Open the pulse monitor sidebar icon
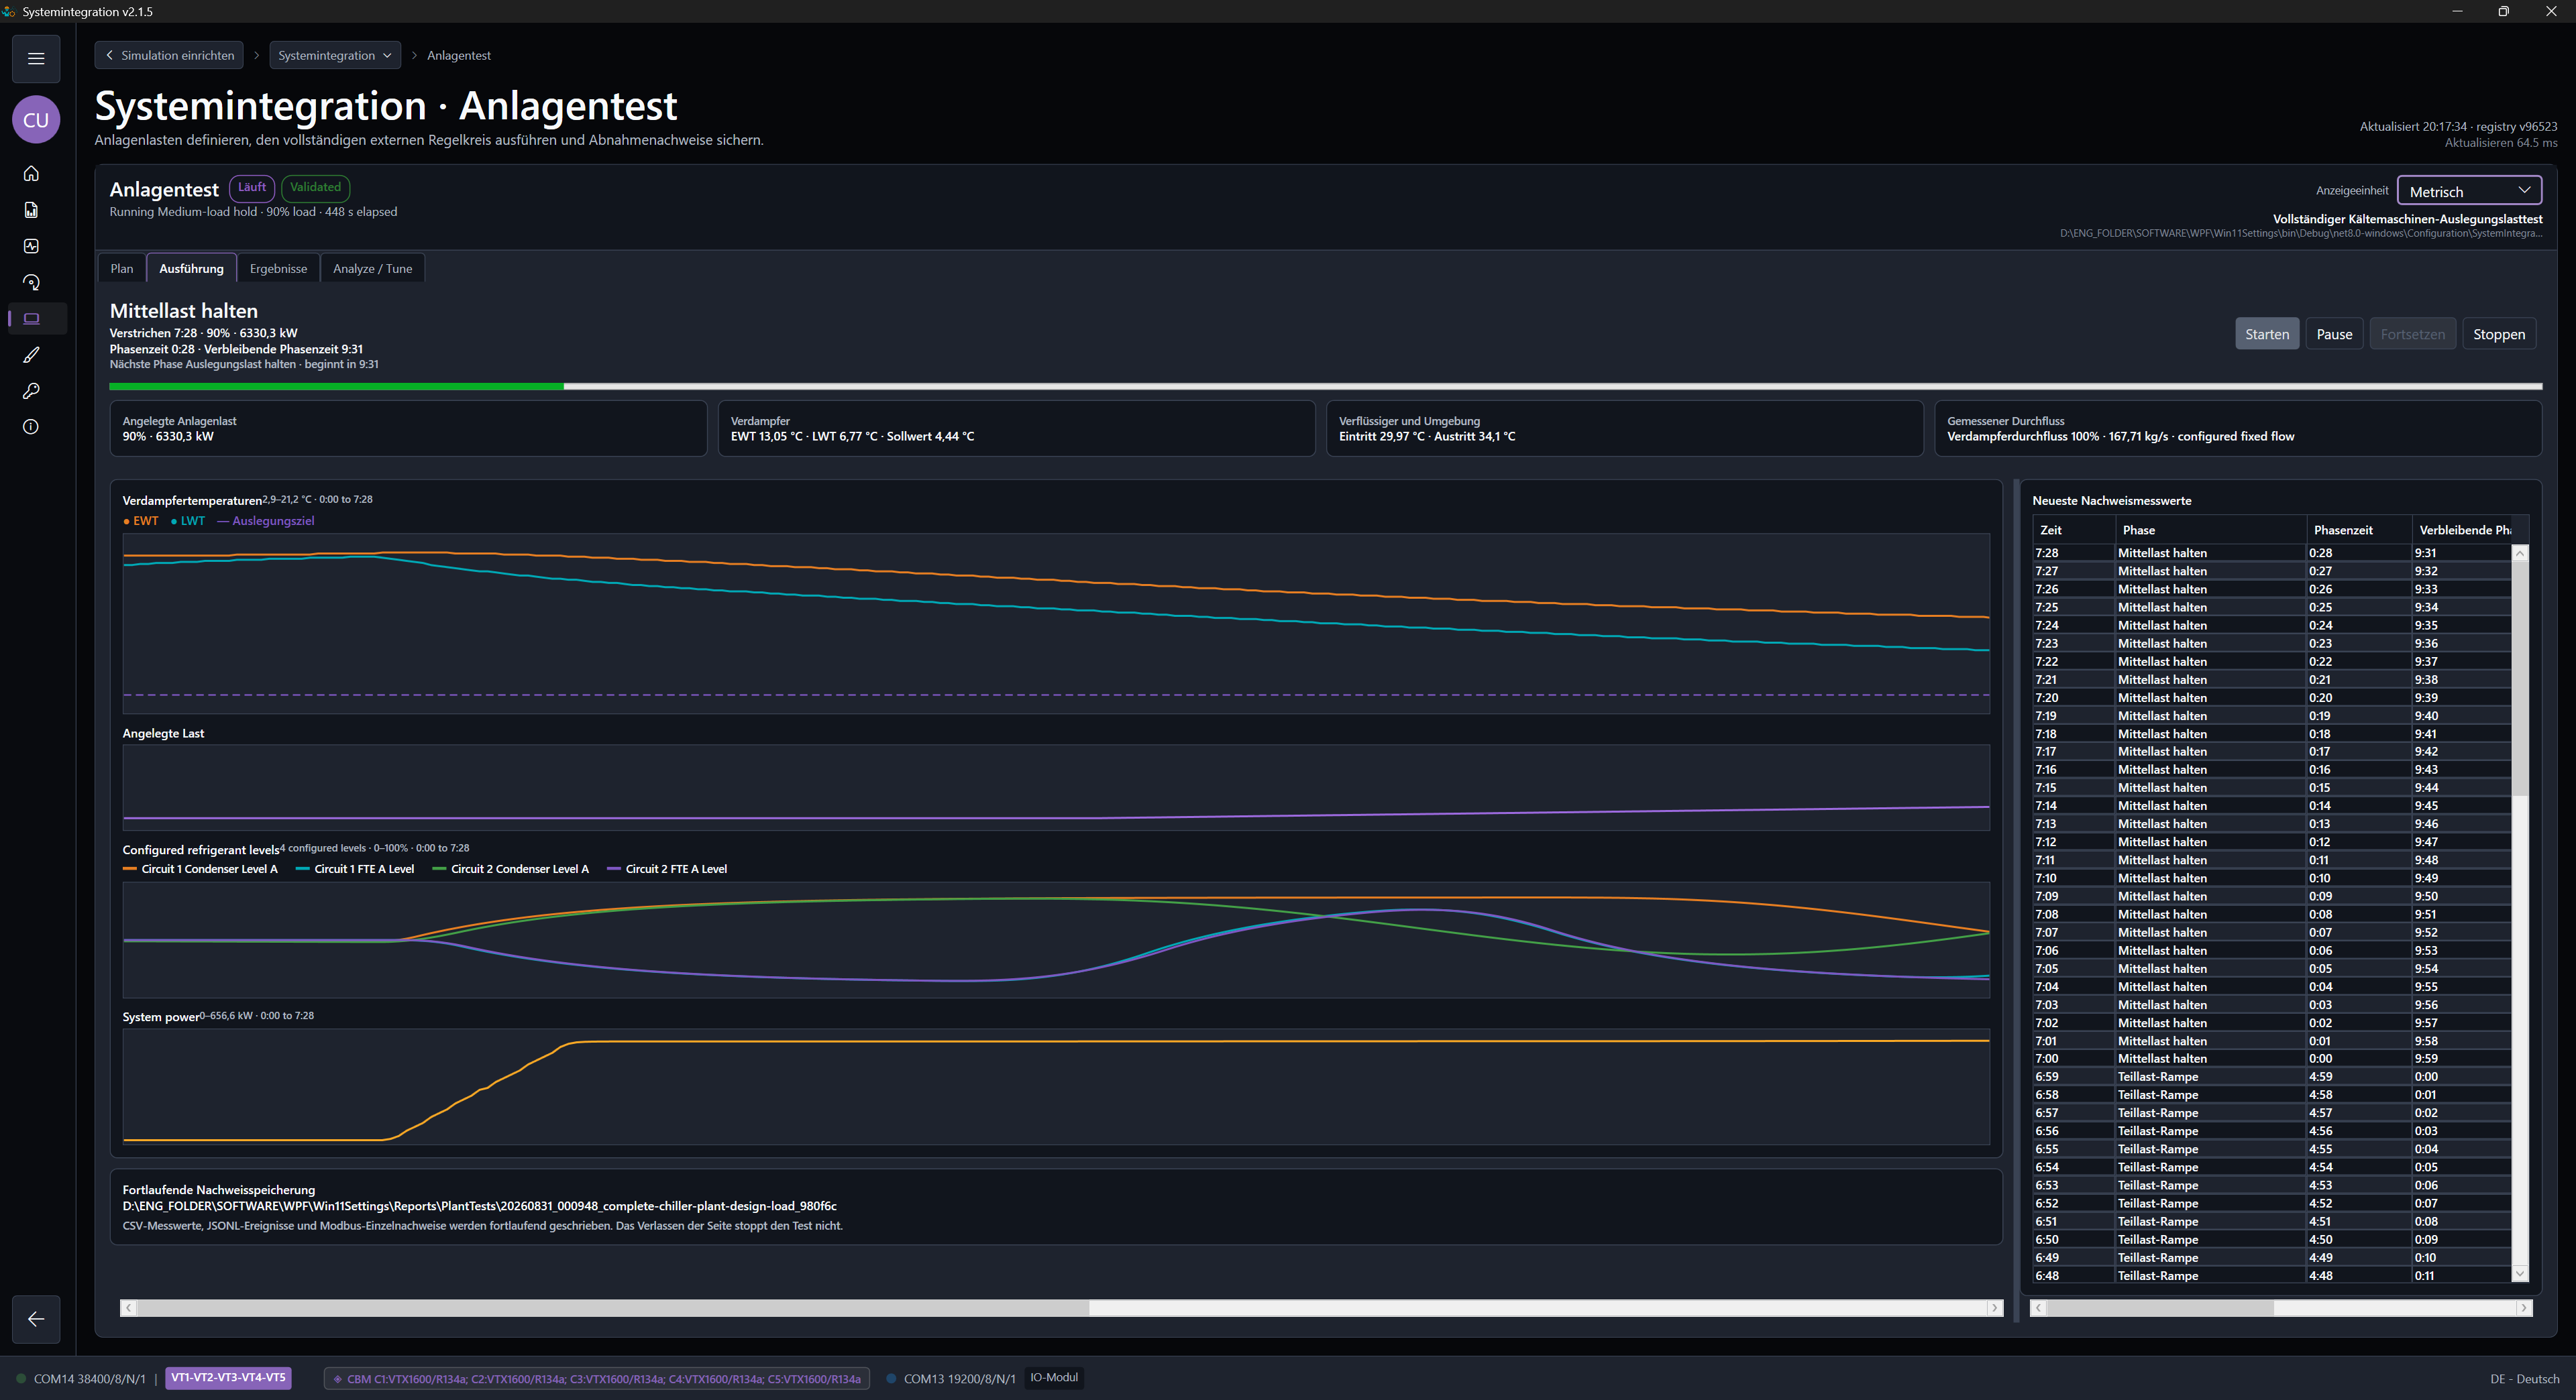This screenshot has height=1400, width=2576. [x=31, y=246]
